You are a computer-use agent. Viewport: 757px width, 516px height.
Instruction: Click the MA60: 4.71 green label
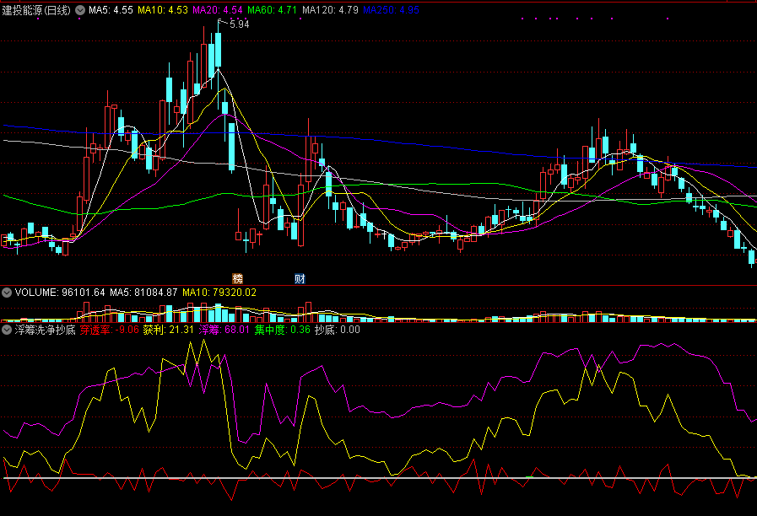[273, 10]
